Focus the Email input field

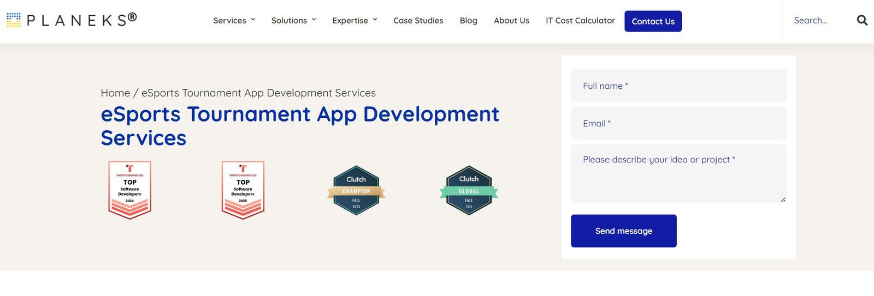click(x=678, y=123)
